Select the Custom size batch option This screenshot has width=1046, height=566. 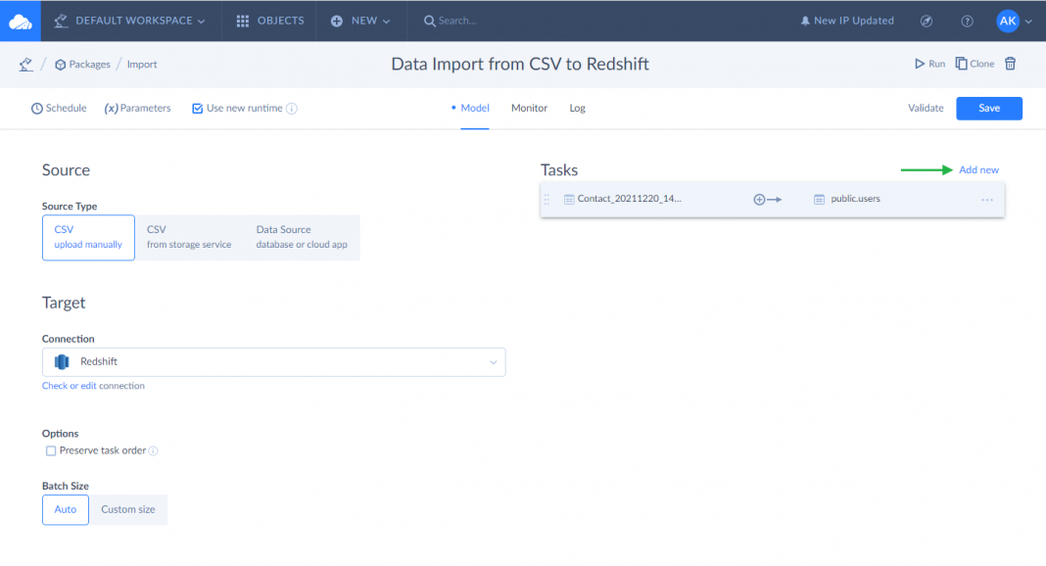[128, 509]
